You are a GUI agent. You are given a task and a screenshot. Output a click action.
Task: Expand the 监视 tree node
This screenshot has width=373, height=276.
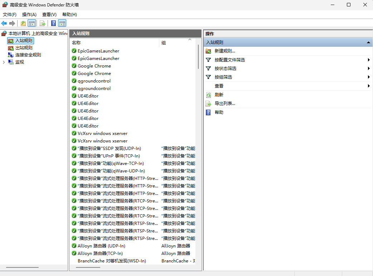coord(4,62)
